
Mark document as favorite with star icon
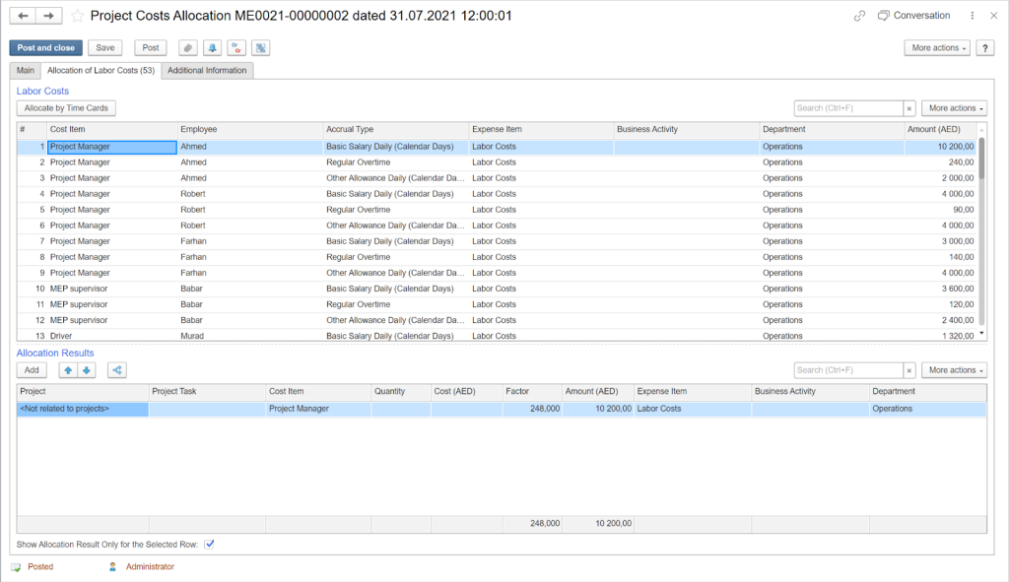pos(77,16)
